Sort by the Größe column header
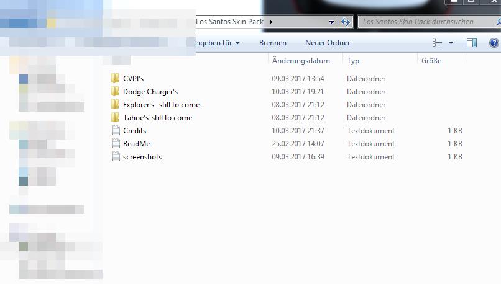 coord(431,61)
